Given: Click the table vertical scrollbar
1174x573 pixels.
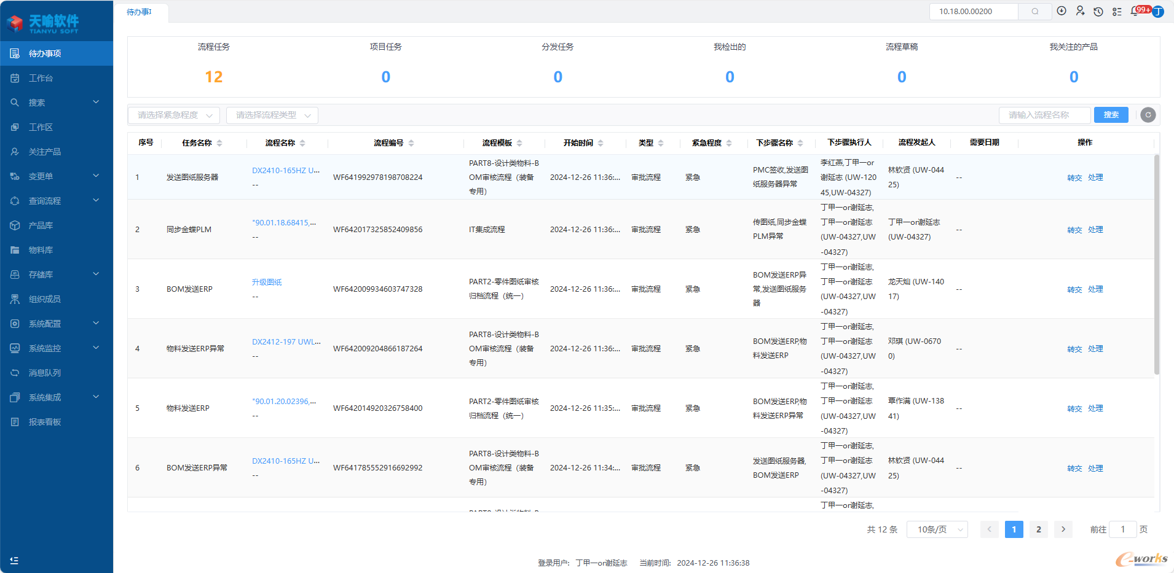Looking at the screenshot, I should 1156,264.
